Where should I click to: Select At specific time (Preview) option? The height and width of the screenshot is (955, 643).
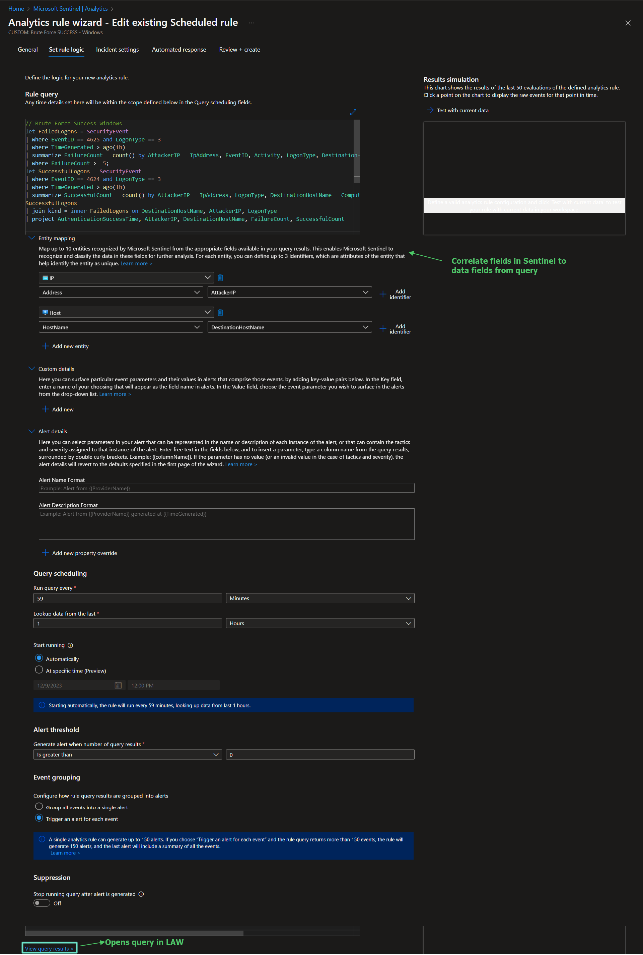coord(39,670)
